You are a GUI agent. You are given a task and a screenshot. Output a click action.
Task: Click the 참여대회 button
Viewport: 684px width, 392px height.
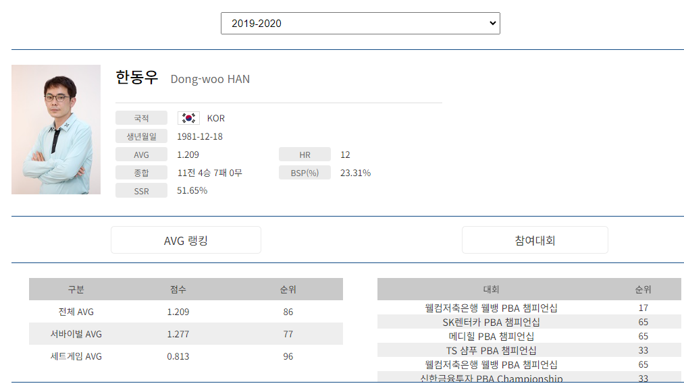[x=534, y=240]
